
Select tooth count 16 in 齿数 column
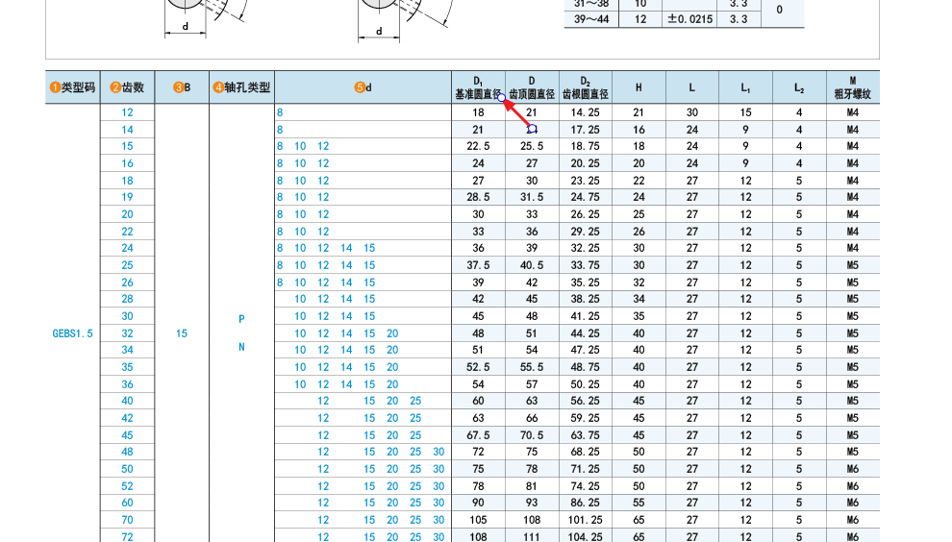point(127,163)
